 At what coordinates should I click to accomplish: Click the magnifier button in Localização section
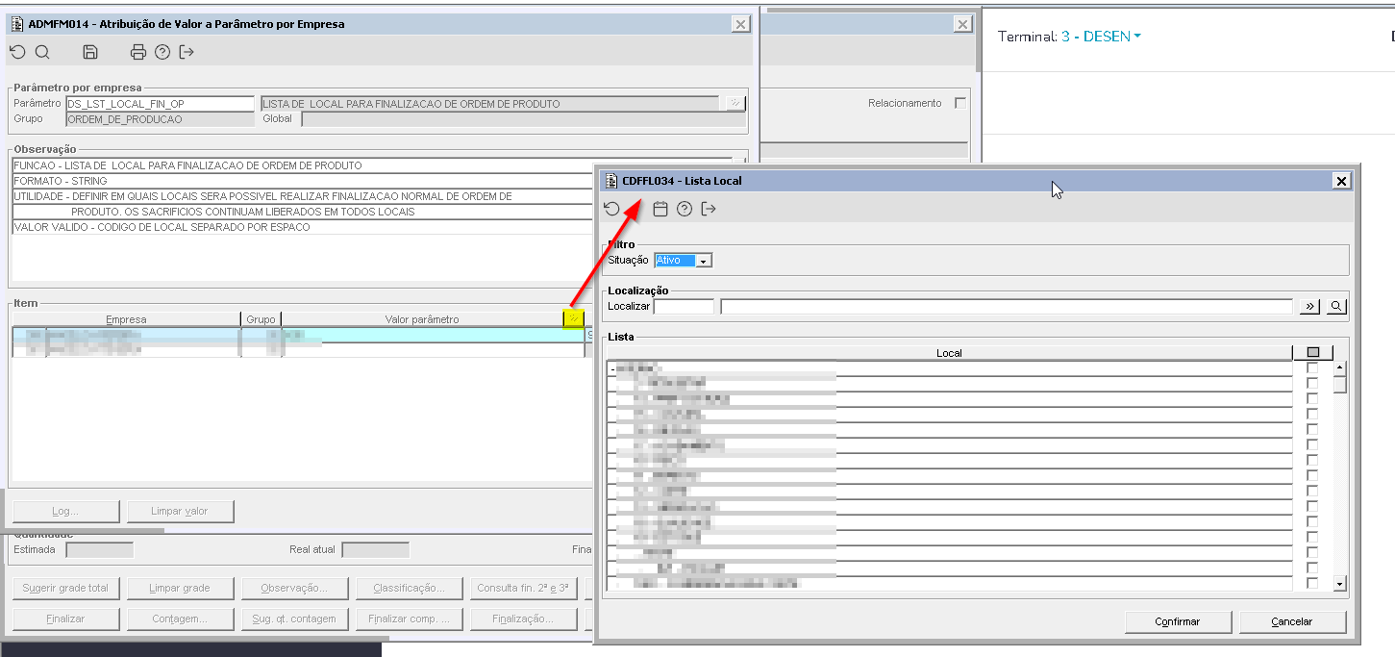pos(1336,307)
